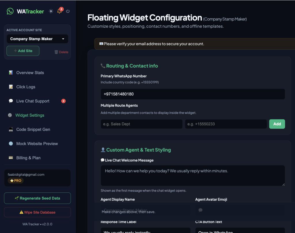Image resolution: width=295 pixels, height=233 pixels.
Task: Click the power logout icon
Action: pyautogui.click(x=68, y=11)
